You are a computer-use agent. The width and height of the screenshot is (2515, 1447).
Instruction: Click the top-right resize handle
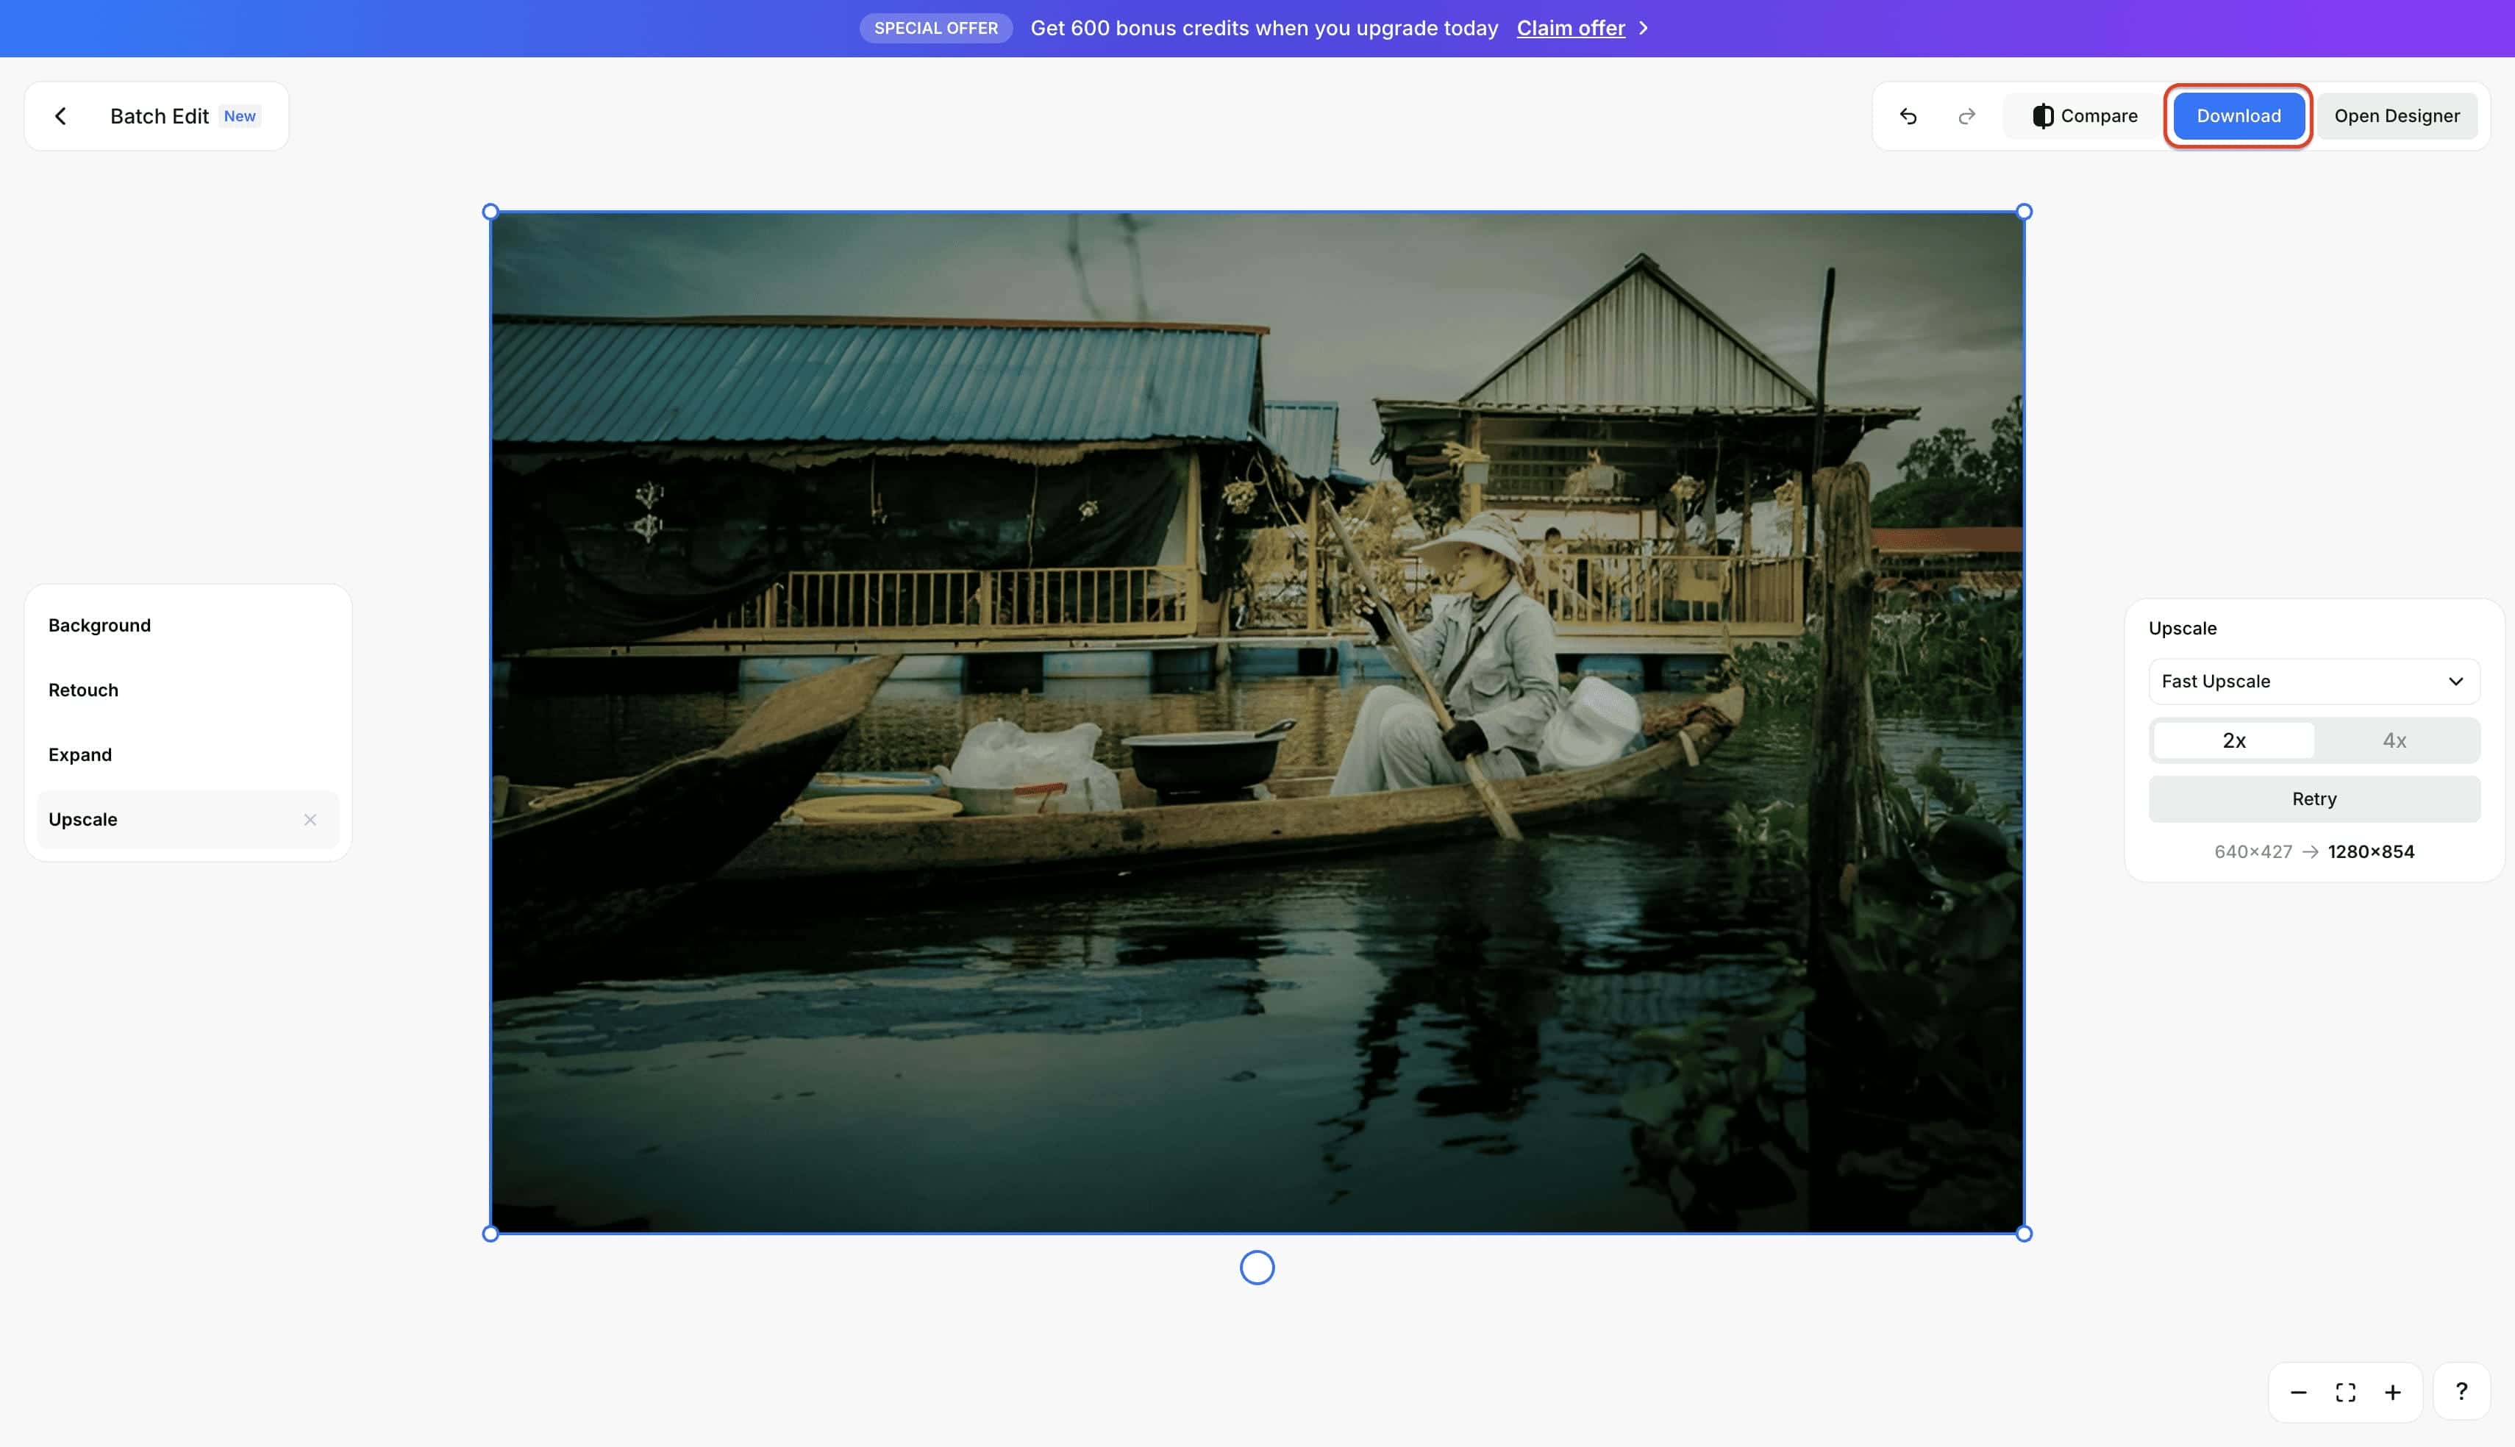(2024, 212)
